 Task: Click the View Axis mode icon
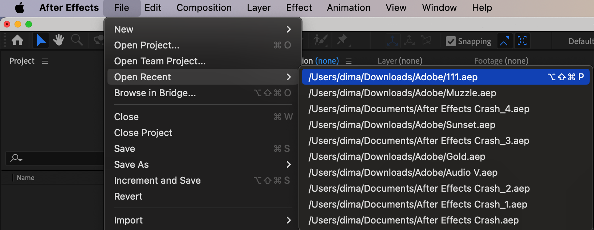pos(426,41)
